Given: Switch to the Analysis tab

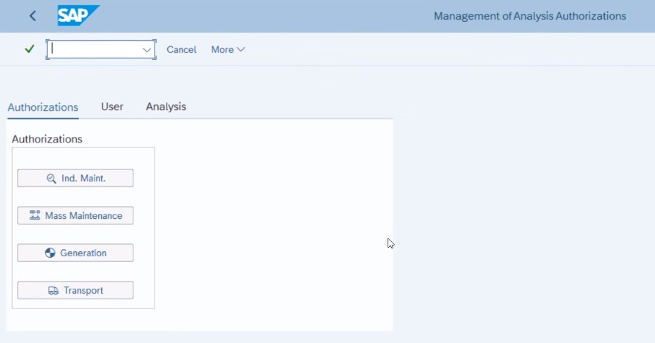Looking at the screenshot, I should 166,107.
